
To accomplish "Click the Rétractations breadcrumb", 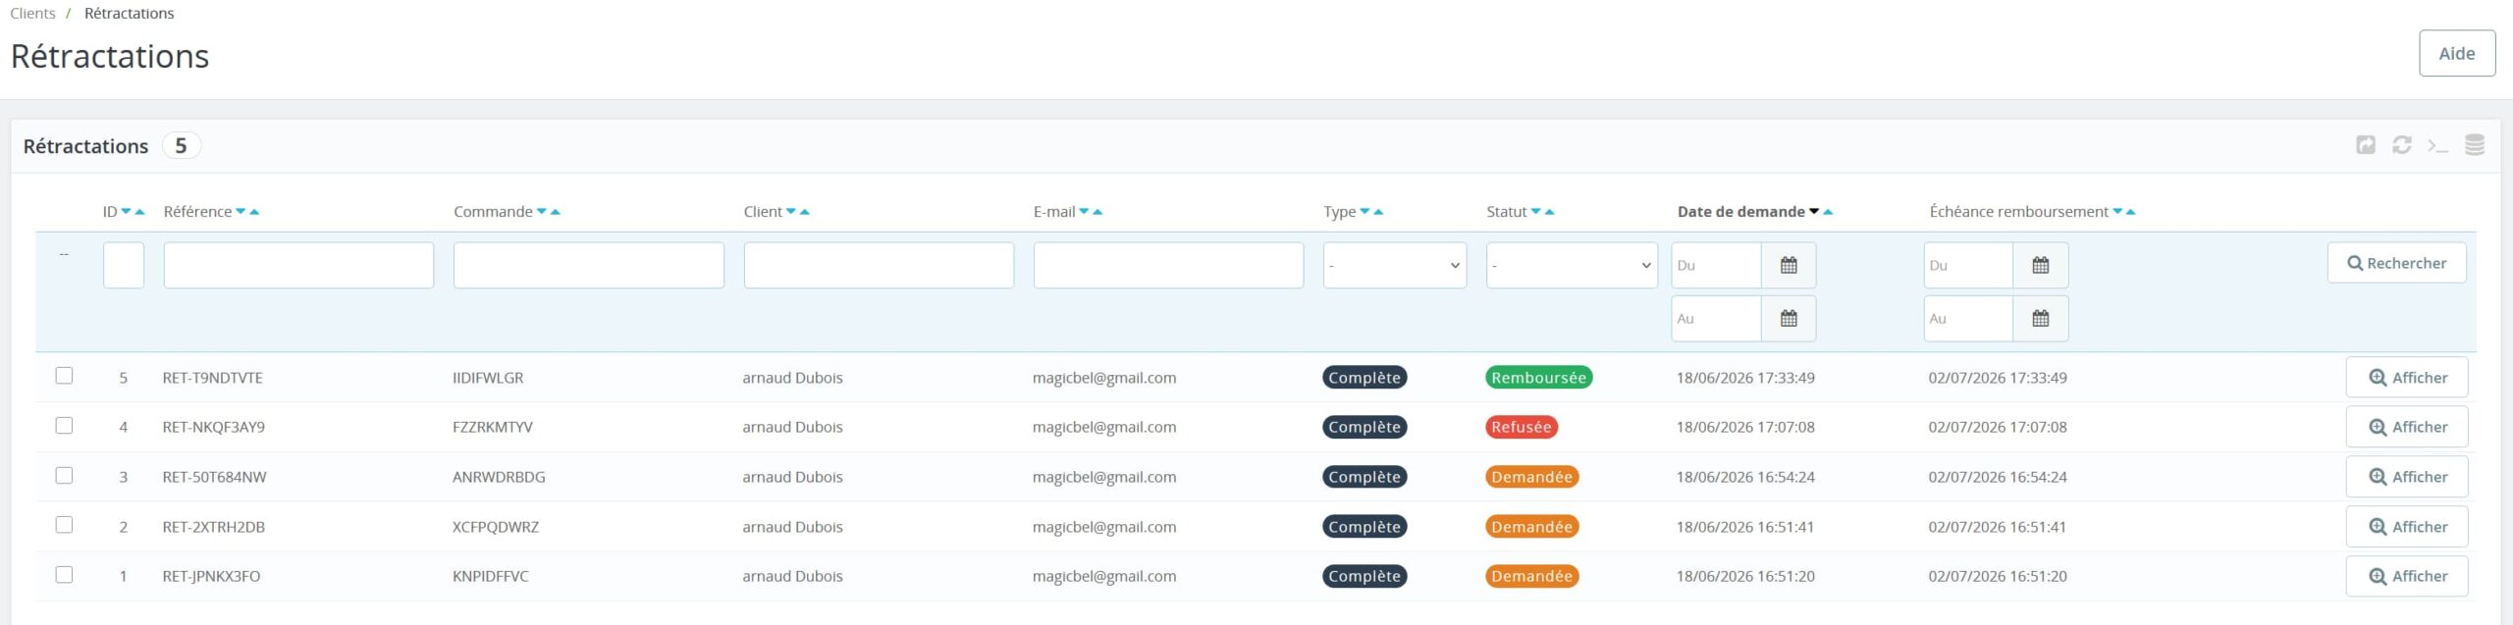I will [130, 14].
